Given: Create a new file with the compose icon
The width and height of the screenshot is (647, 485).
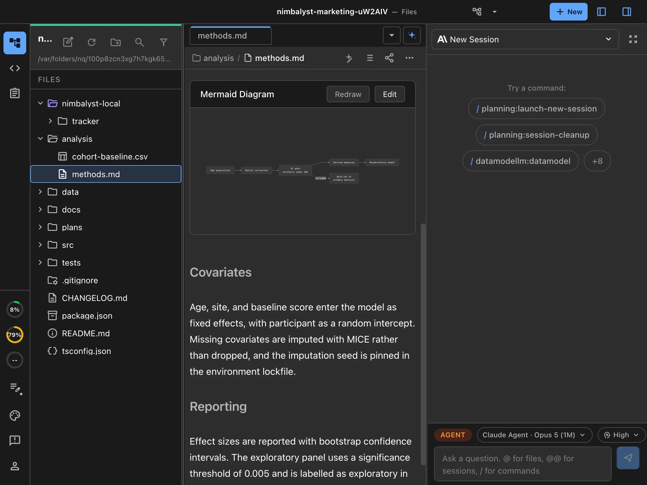Looking at the screenshot, I should 68,42.
